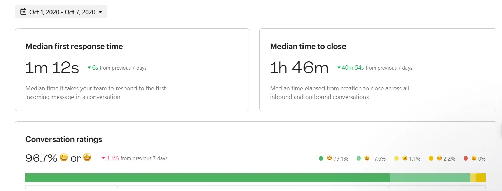Click the star-eyed emoji beside 79.1% legend
Viewport: 502px width, 191px height.
point(329,158)
